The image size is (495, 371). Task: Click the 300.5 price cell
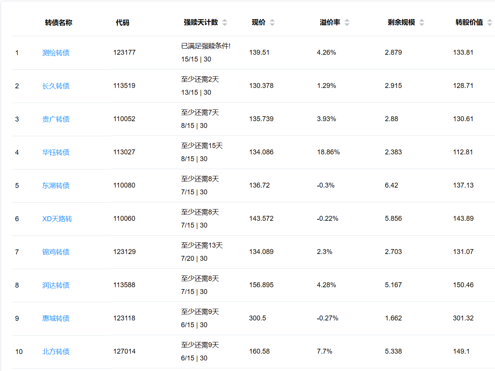tap(258, 318)
